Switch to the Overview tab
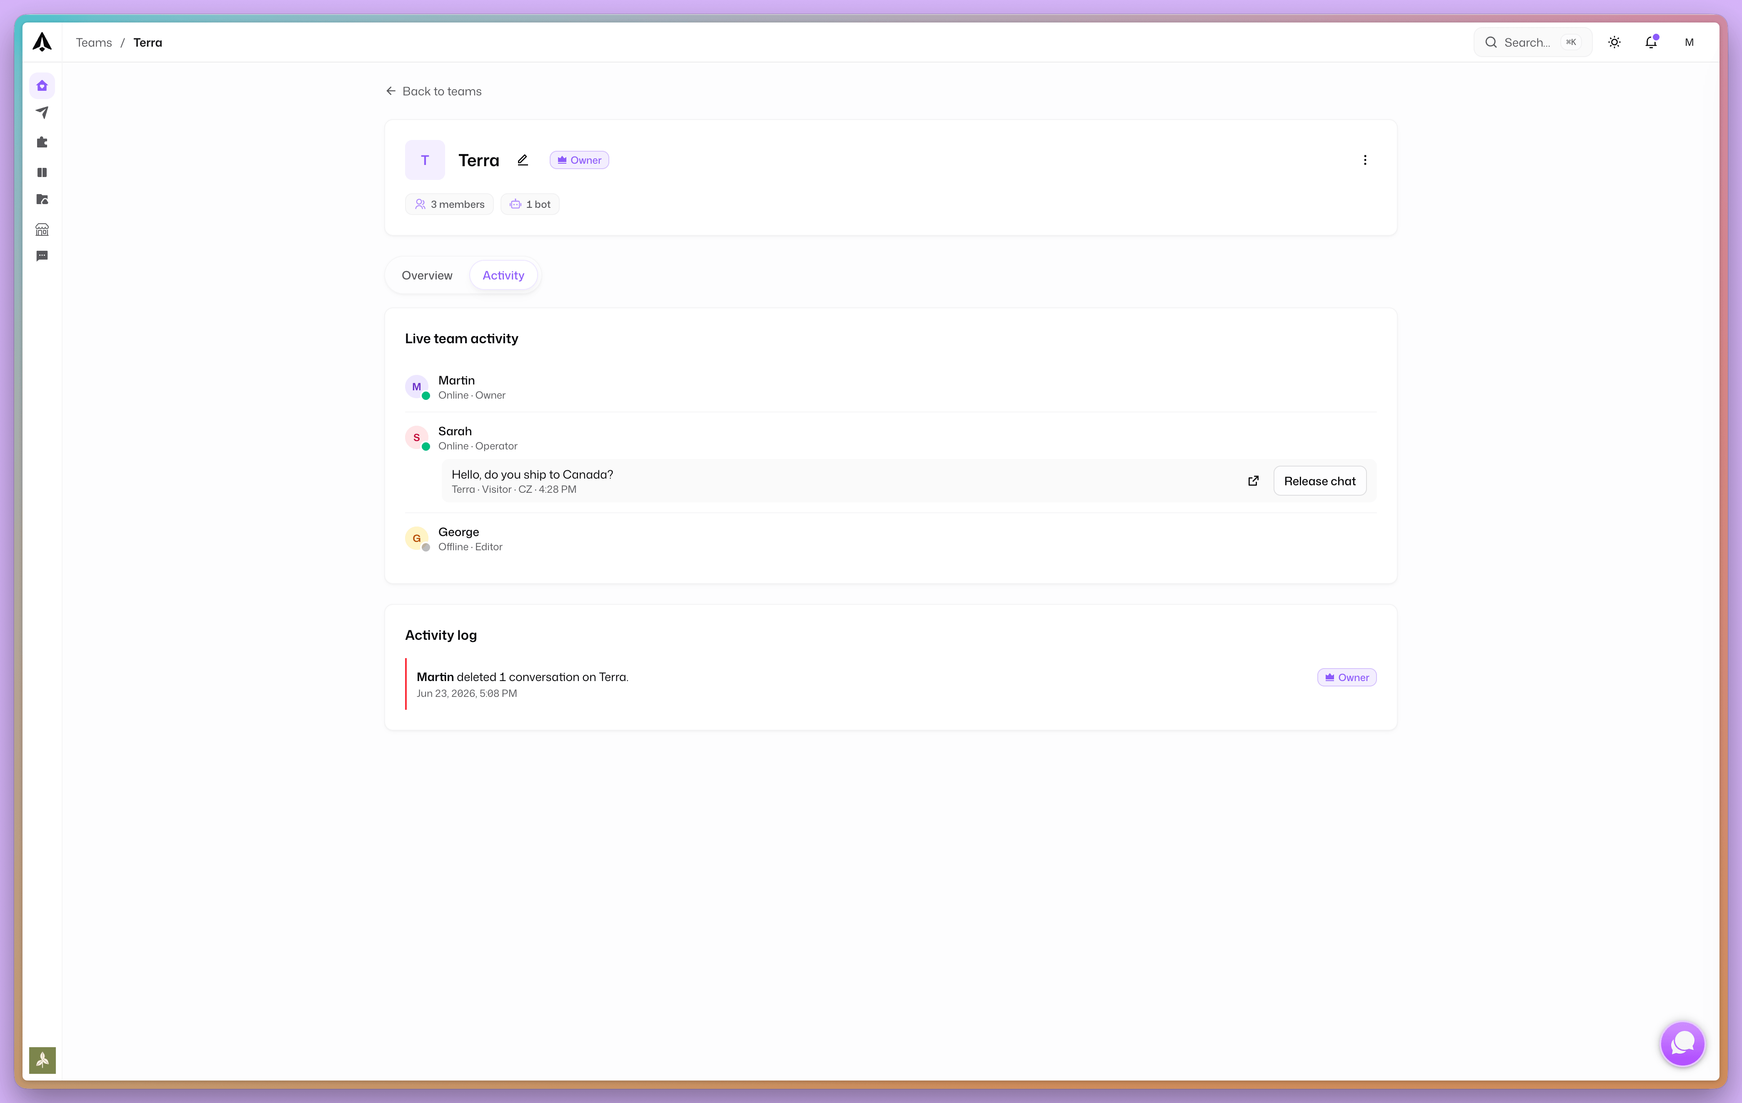This screenshot has height=1103, width=1742. point(427,276)
